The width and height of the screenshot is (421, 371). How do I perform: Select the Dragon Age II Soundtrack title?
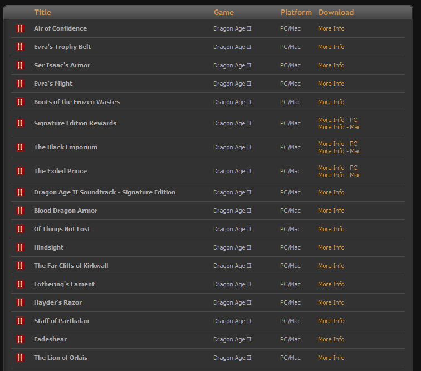[105, 192]
